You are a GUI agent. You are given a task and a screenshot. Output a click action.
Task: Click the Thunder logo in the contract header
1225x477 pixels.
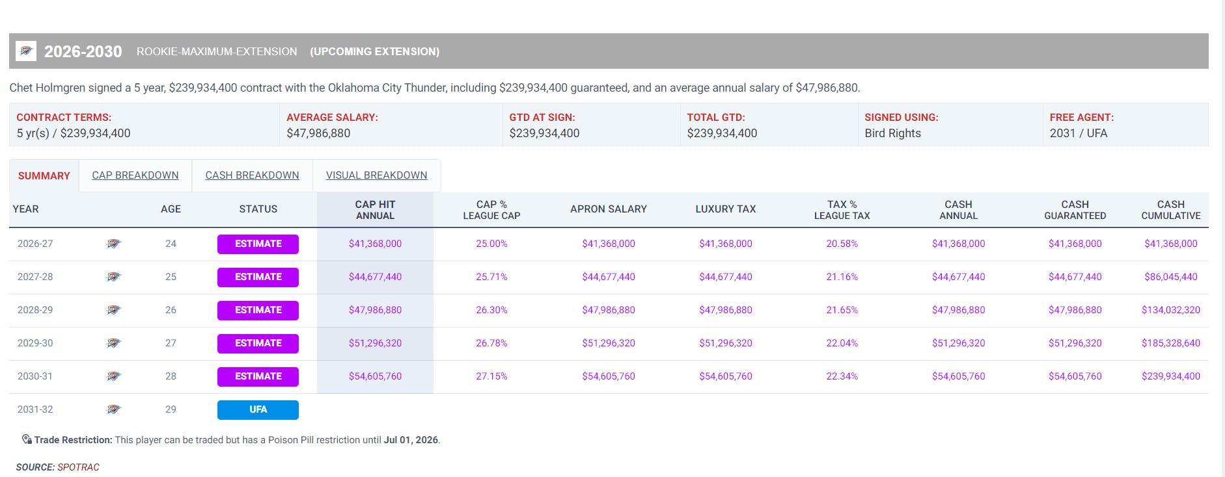(x=26, y=51)
